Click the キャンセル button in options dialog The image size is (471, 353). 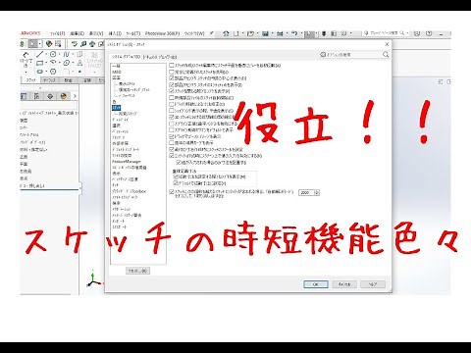coord(344,284)
